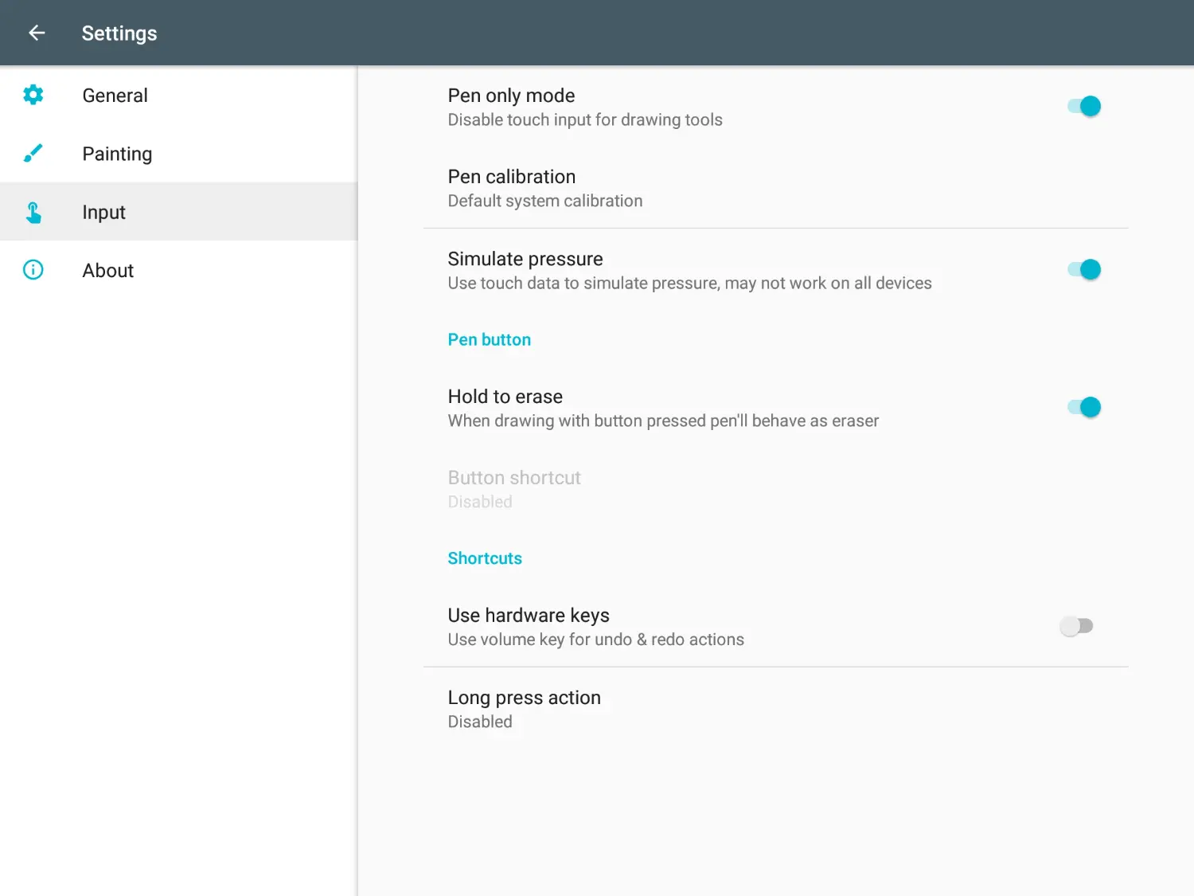Open the About section
This screenshot has height=896, width=1194.
178,270
